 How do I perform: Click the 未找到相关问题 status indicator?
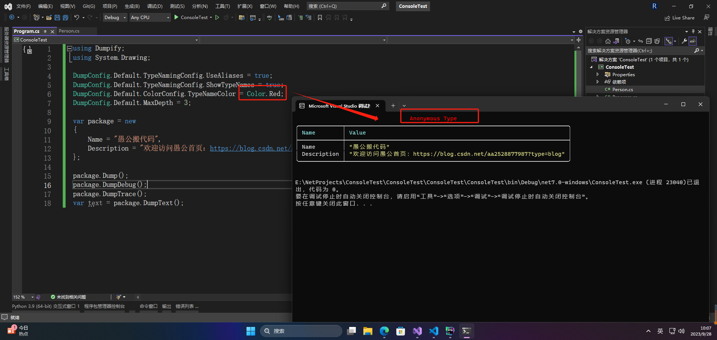pos(68,297)
